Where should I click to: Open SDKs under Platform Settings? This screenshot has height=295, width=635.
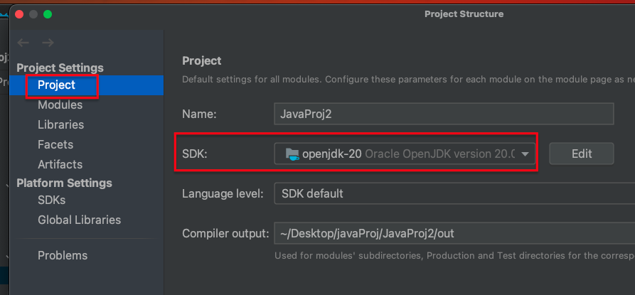coord(51,200)
